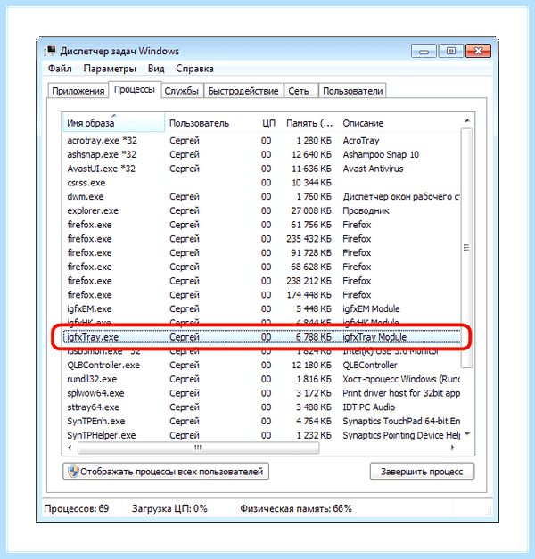Viewport: 535px width, 559px height.
Task: Open the Справка menu
Action: point(194,69)
